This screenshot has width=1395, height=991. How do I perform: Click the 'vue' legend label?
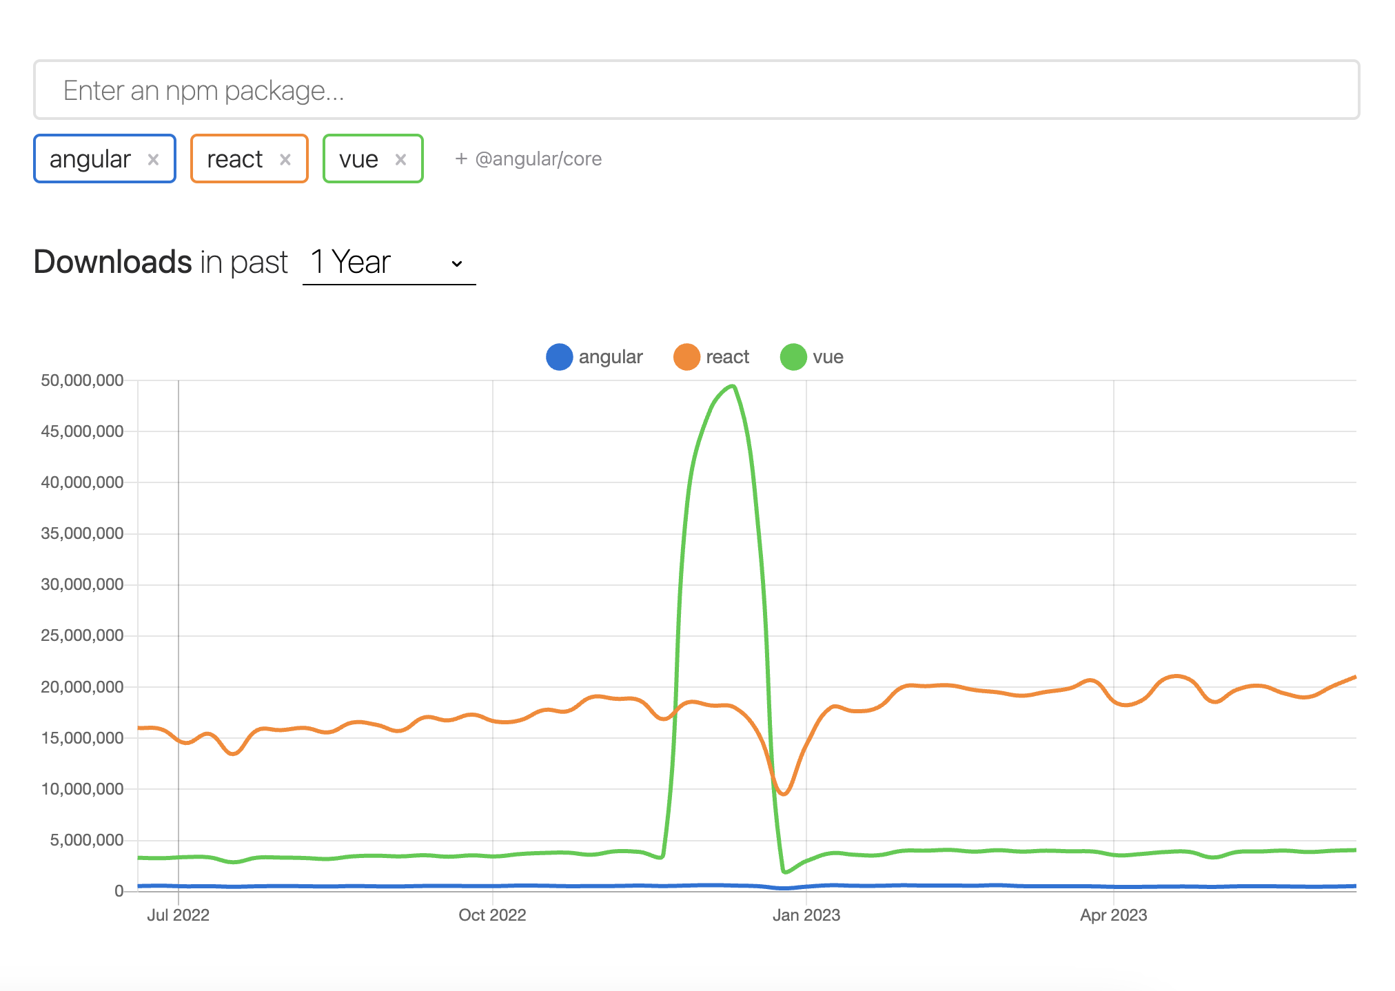828,357
